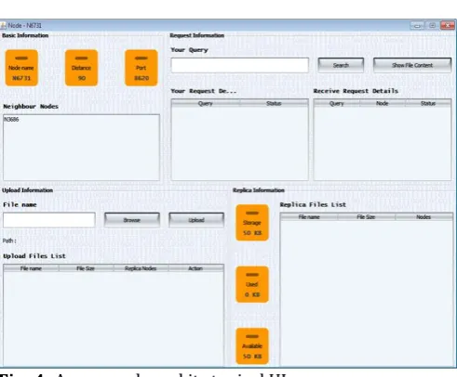457x377 pixels.
Task: Click Status header in Receive Request Details
Action: [428, 103]
